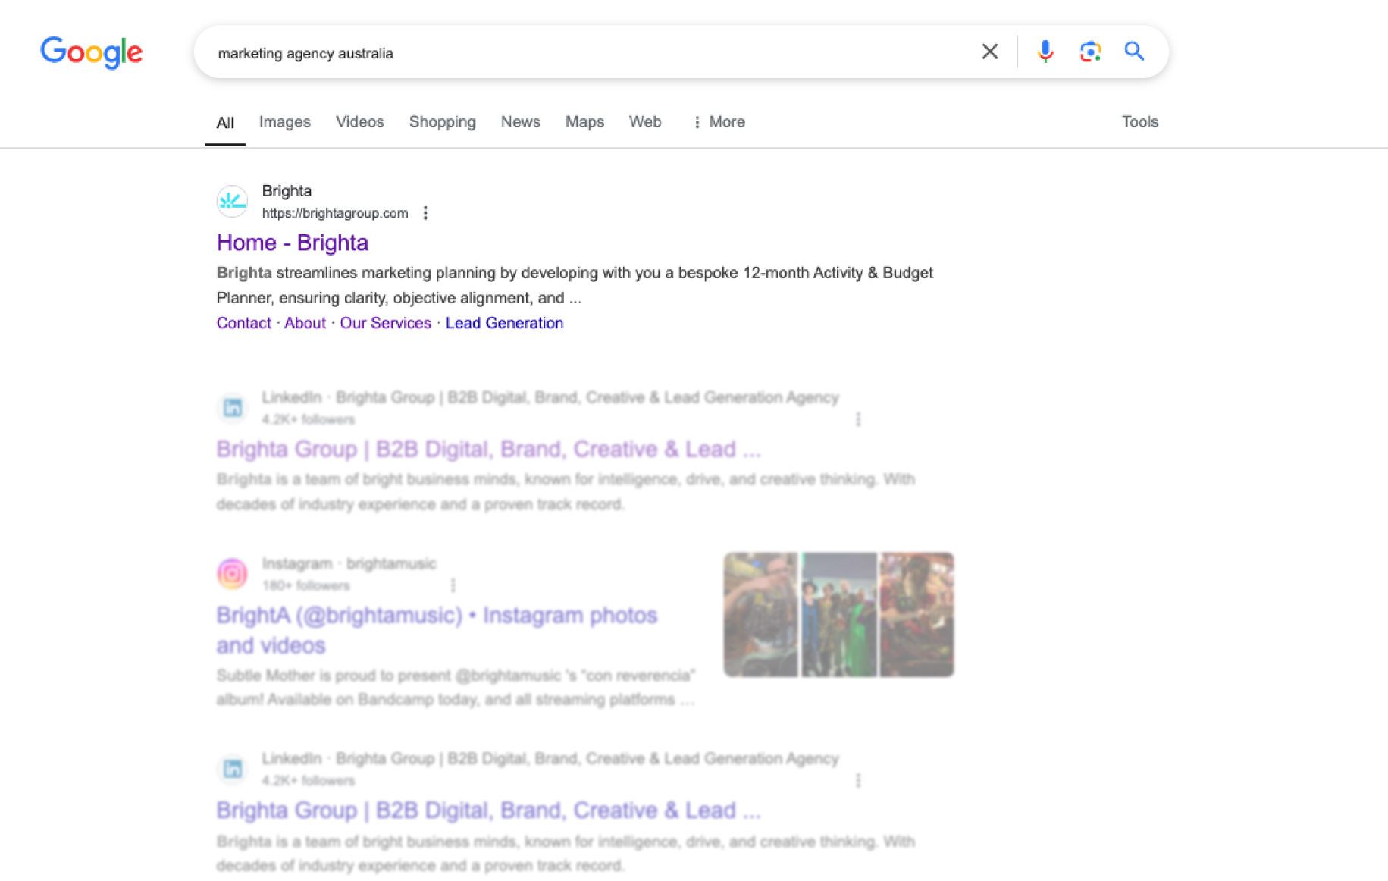
Task: Click the Contact sitelink
Action: coord(243,323)
